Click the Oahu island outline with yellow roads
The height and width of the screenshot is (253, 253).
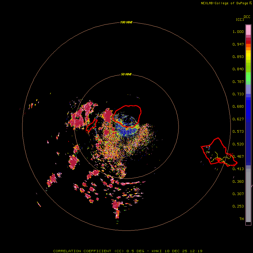219,152
